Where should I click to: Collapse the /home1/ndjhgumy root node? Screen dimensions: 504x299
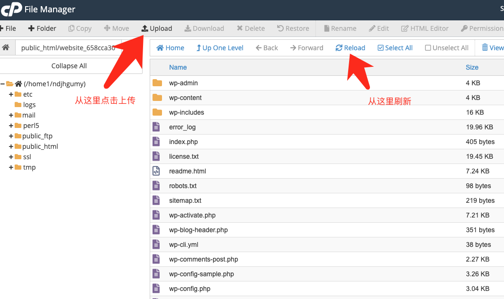(x=3, y=84)
